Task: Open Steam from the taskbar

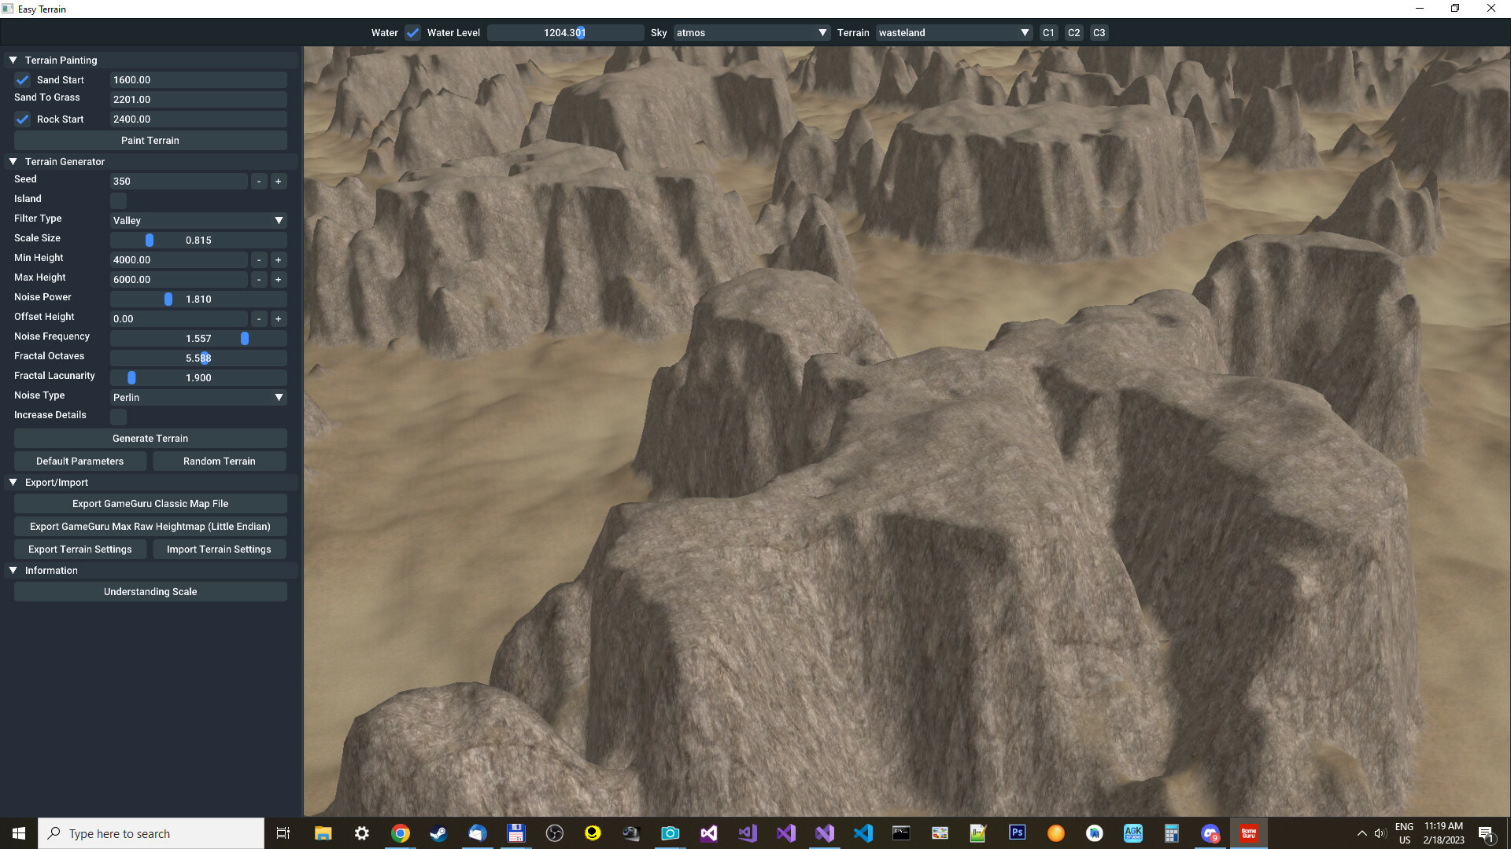Action: tap(438, 833)
